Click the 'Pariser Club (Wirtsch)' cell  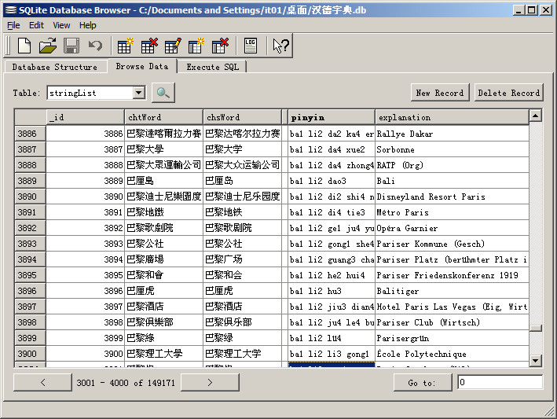(x=452, y=322)
